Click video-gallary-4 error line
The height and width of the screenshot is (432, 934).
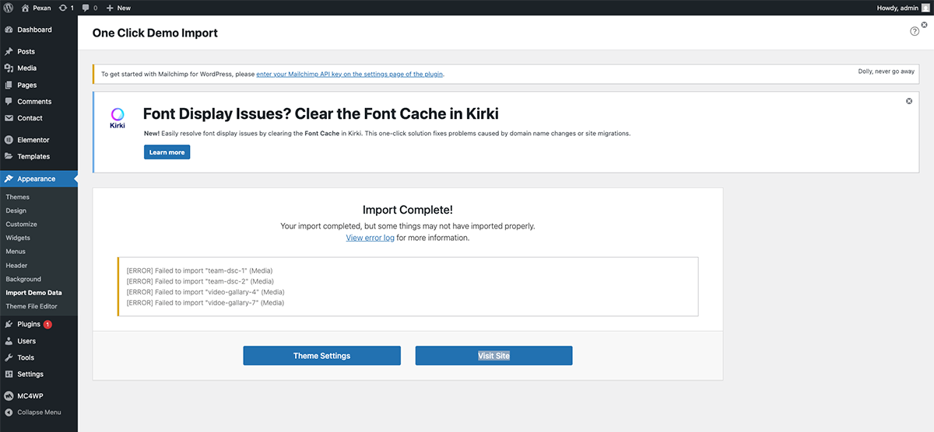205,292
